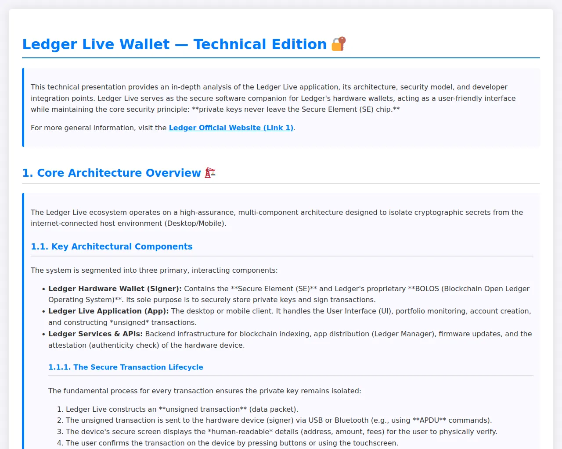Image resolution: width=562 pixels, height=449 pixels.
Task: Click the paragraph starting 'The Ledger Live ecosystem operates'
Action: 277,218
